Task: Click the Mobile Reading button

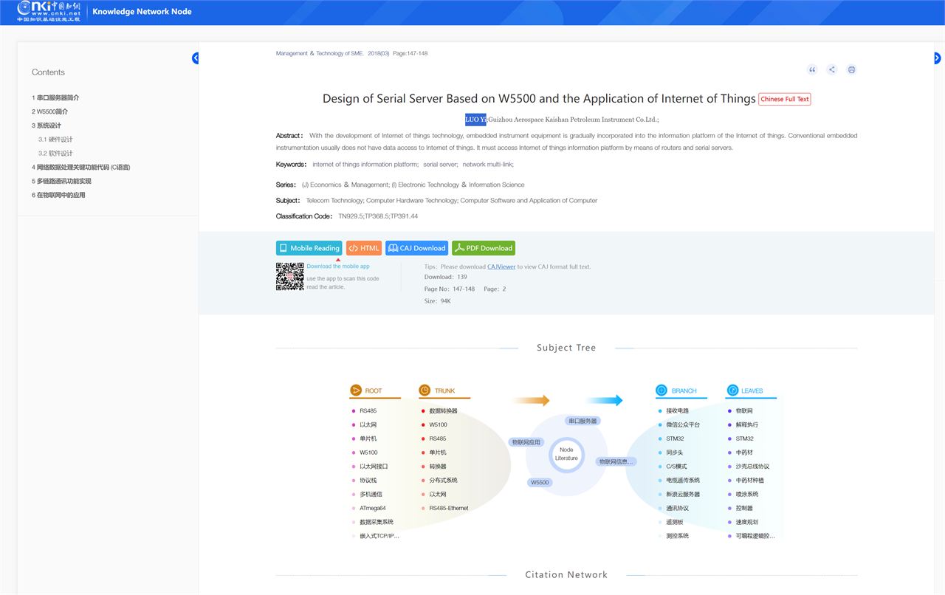Action: click(309, 248)
